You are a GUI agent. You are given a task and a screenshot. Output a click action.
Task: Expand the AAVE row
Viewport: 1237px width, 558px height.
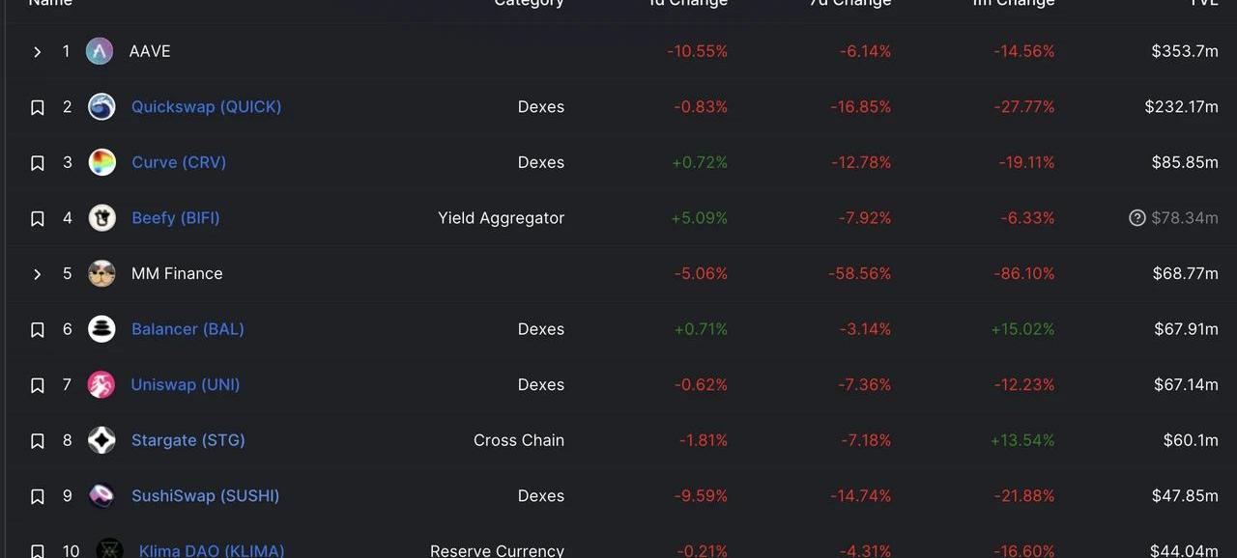point(37,52)
